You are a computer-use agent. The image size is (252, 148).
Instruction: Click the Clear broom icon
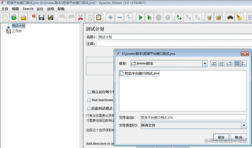tap(209, 17)
